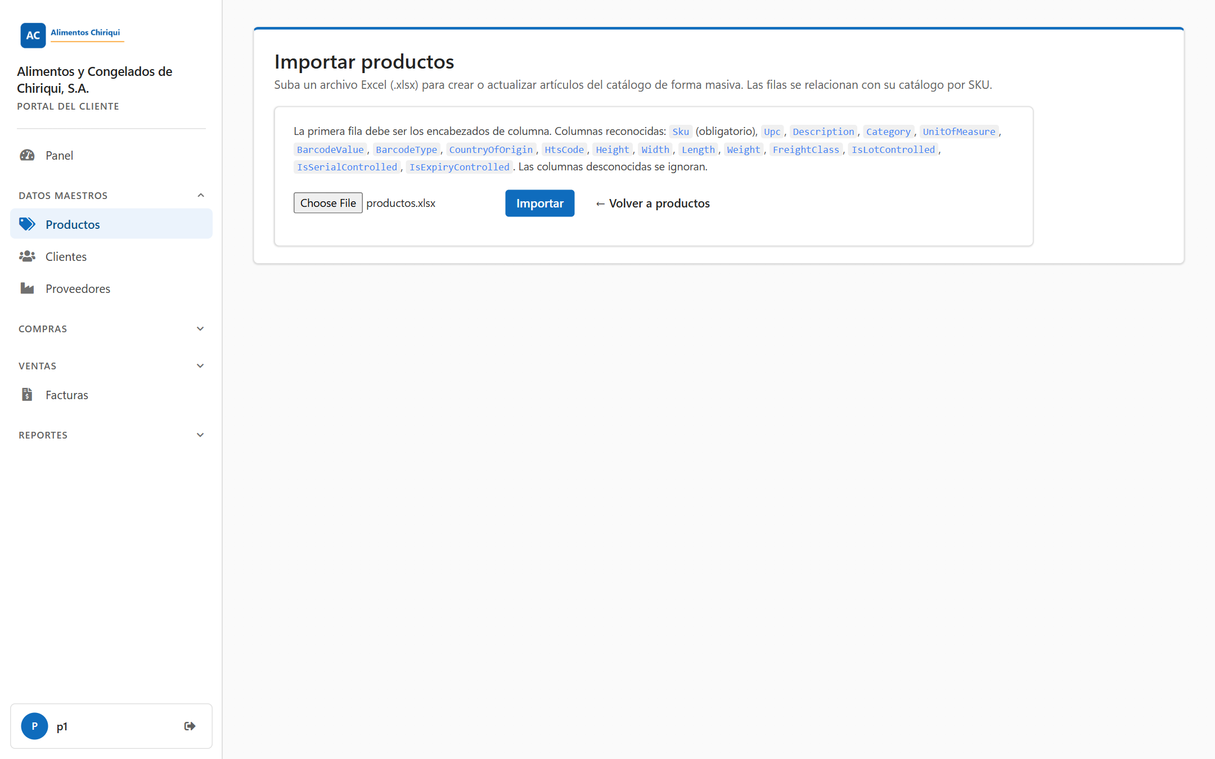This screenshot has height=759, width=1215.
Task: Click the logout icon beside p1
Action: 190,726
